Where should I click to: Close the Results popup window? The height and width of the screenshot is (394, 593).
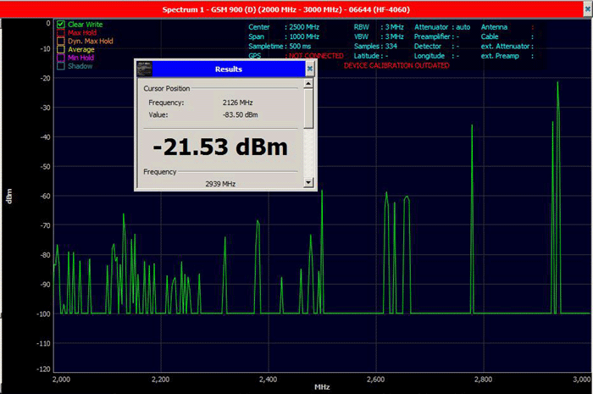310,69
